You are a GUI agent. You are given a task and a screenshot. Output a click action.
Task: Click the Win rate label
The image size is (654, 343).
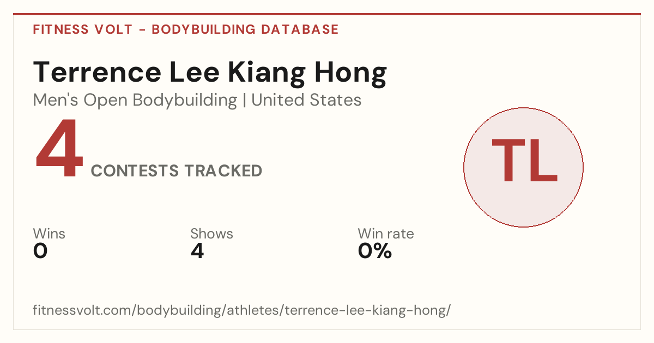[x=386, y=234]
